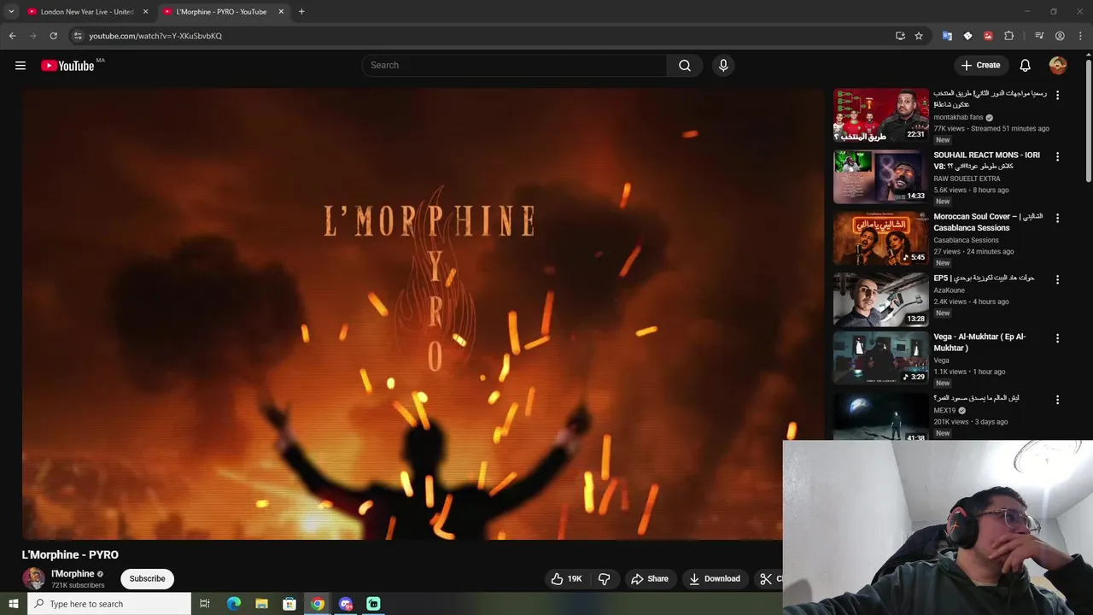View site information in address bar
1093x615 pixels.
(78, 36)
